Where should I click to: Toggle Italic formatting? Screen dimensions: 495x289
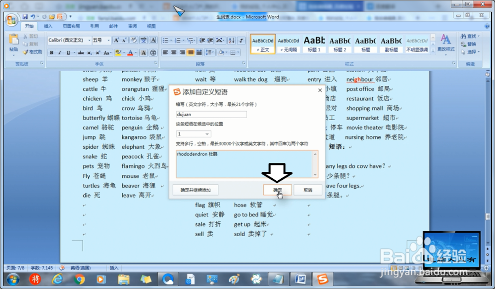click(x=60, y=53)
